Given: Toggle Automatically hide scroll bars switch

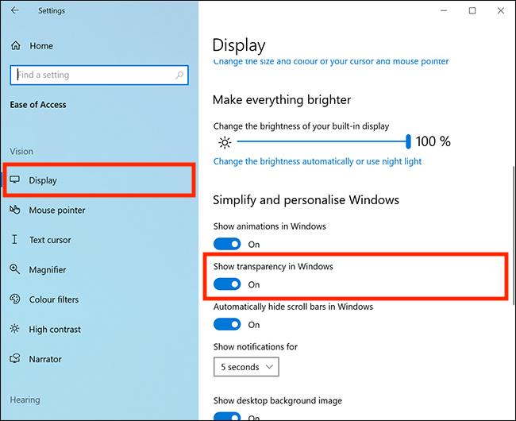Looking at the screenshot, I should [x=227, y=324].
